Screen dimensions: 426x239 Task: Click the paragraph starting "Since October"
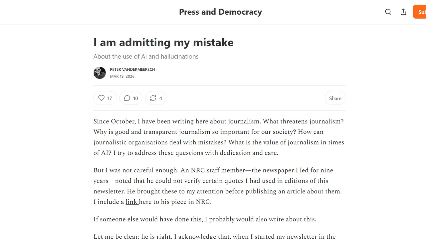[x=218, y=137]
